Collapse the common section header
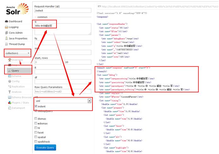The image size is (219, 154). 42,17
